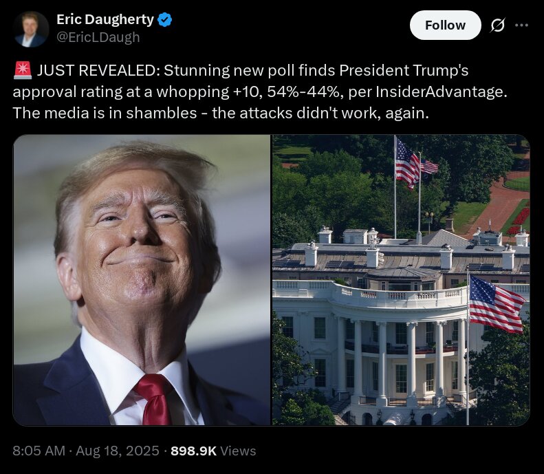544x474 pixels.
Task: Click the large flag beside the White House portico
Action: [496, 303]
